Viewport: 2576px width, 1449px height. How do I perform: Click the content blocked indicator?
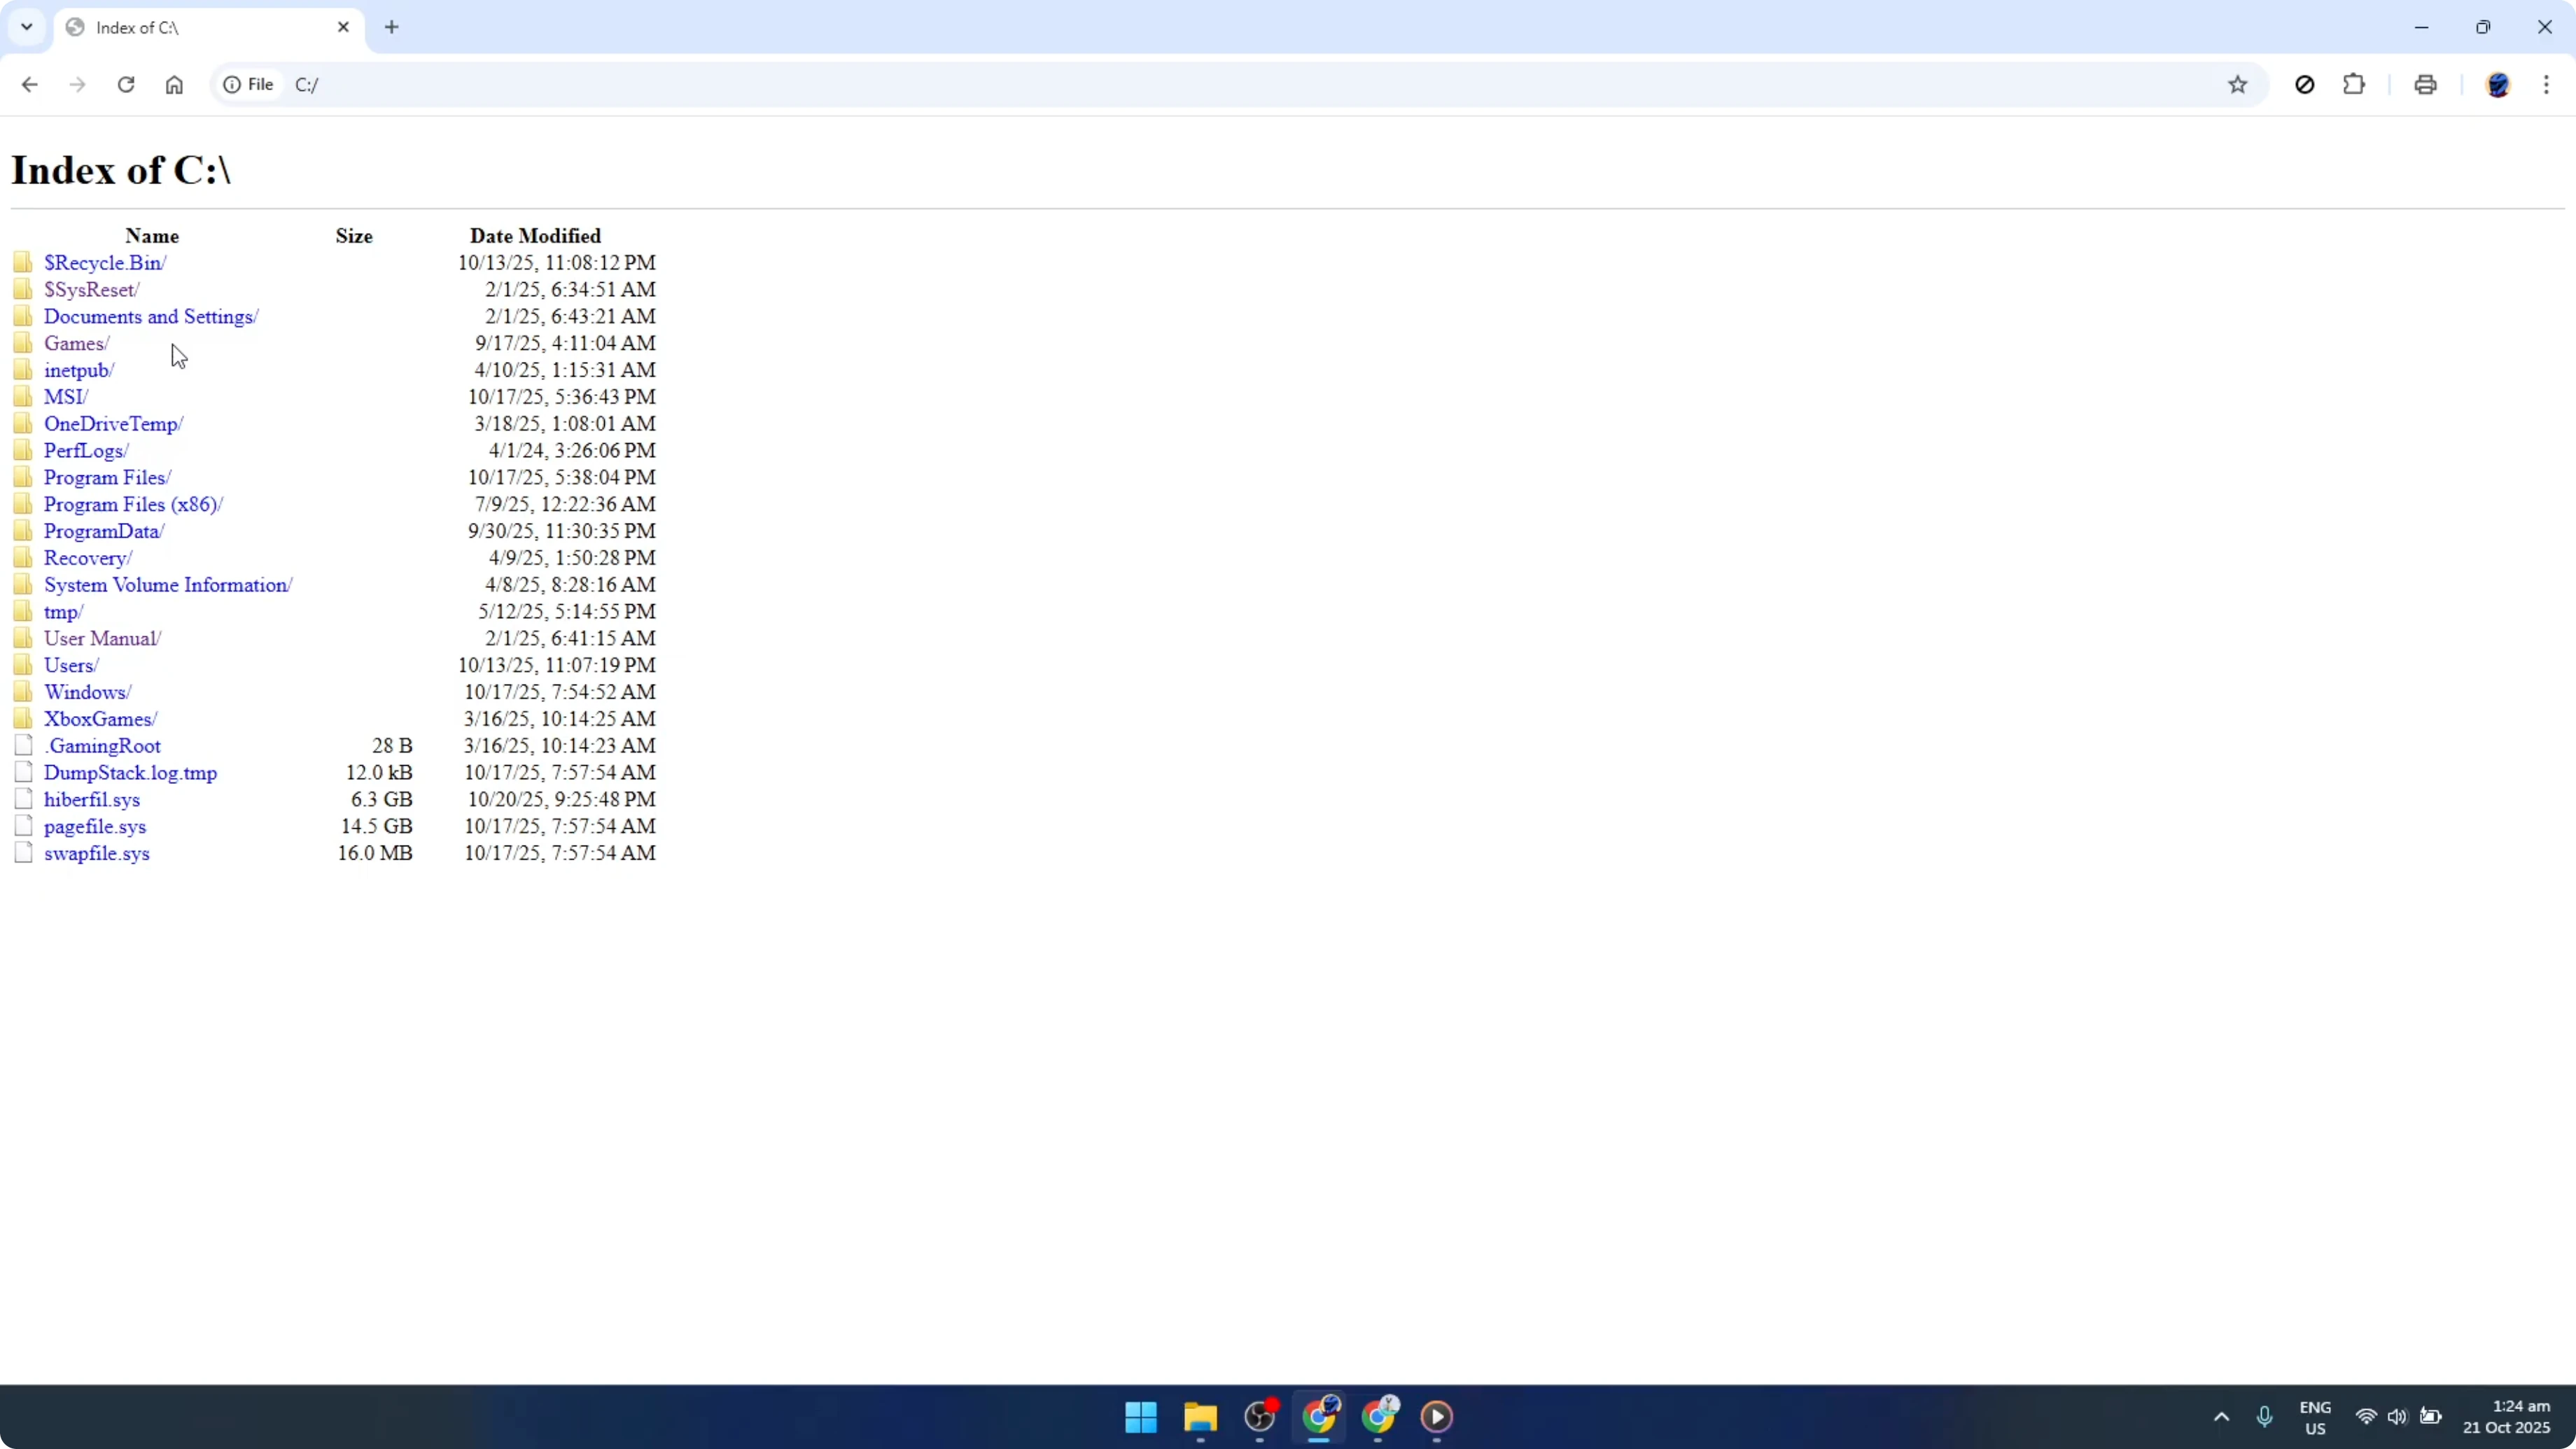pyautogui.click(x=2304, y=85)
